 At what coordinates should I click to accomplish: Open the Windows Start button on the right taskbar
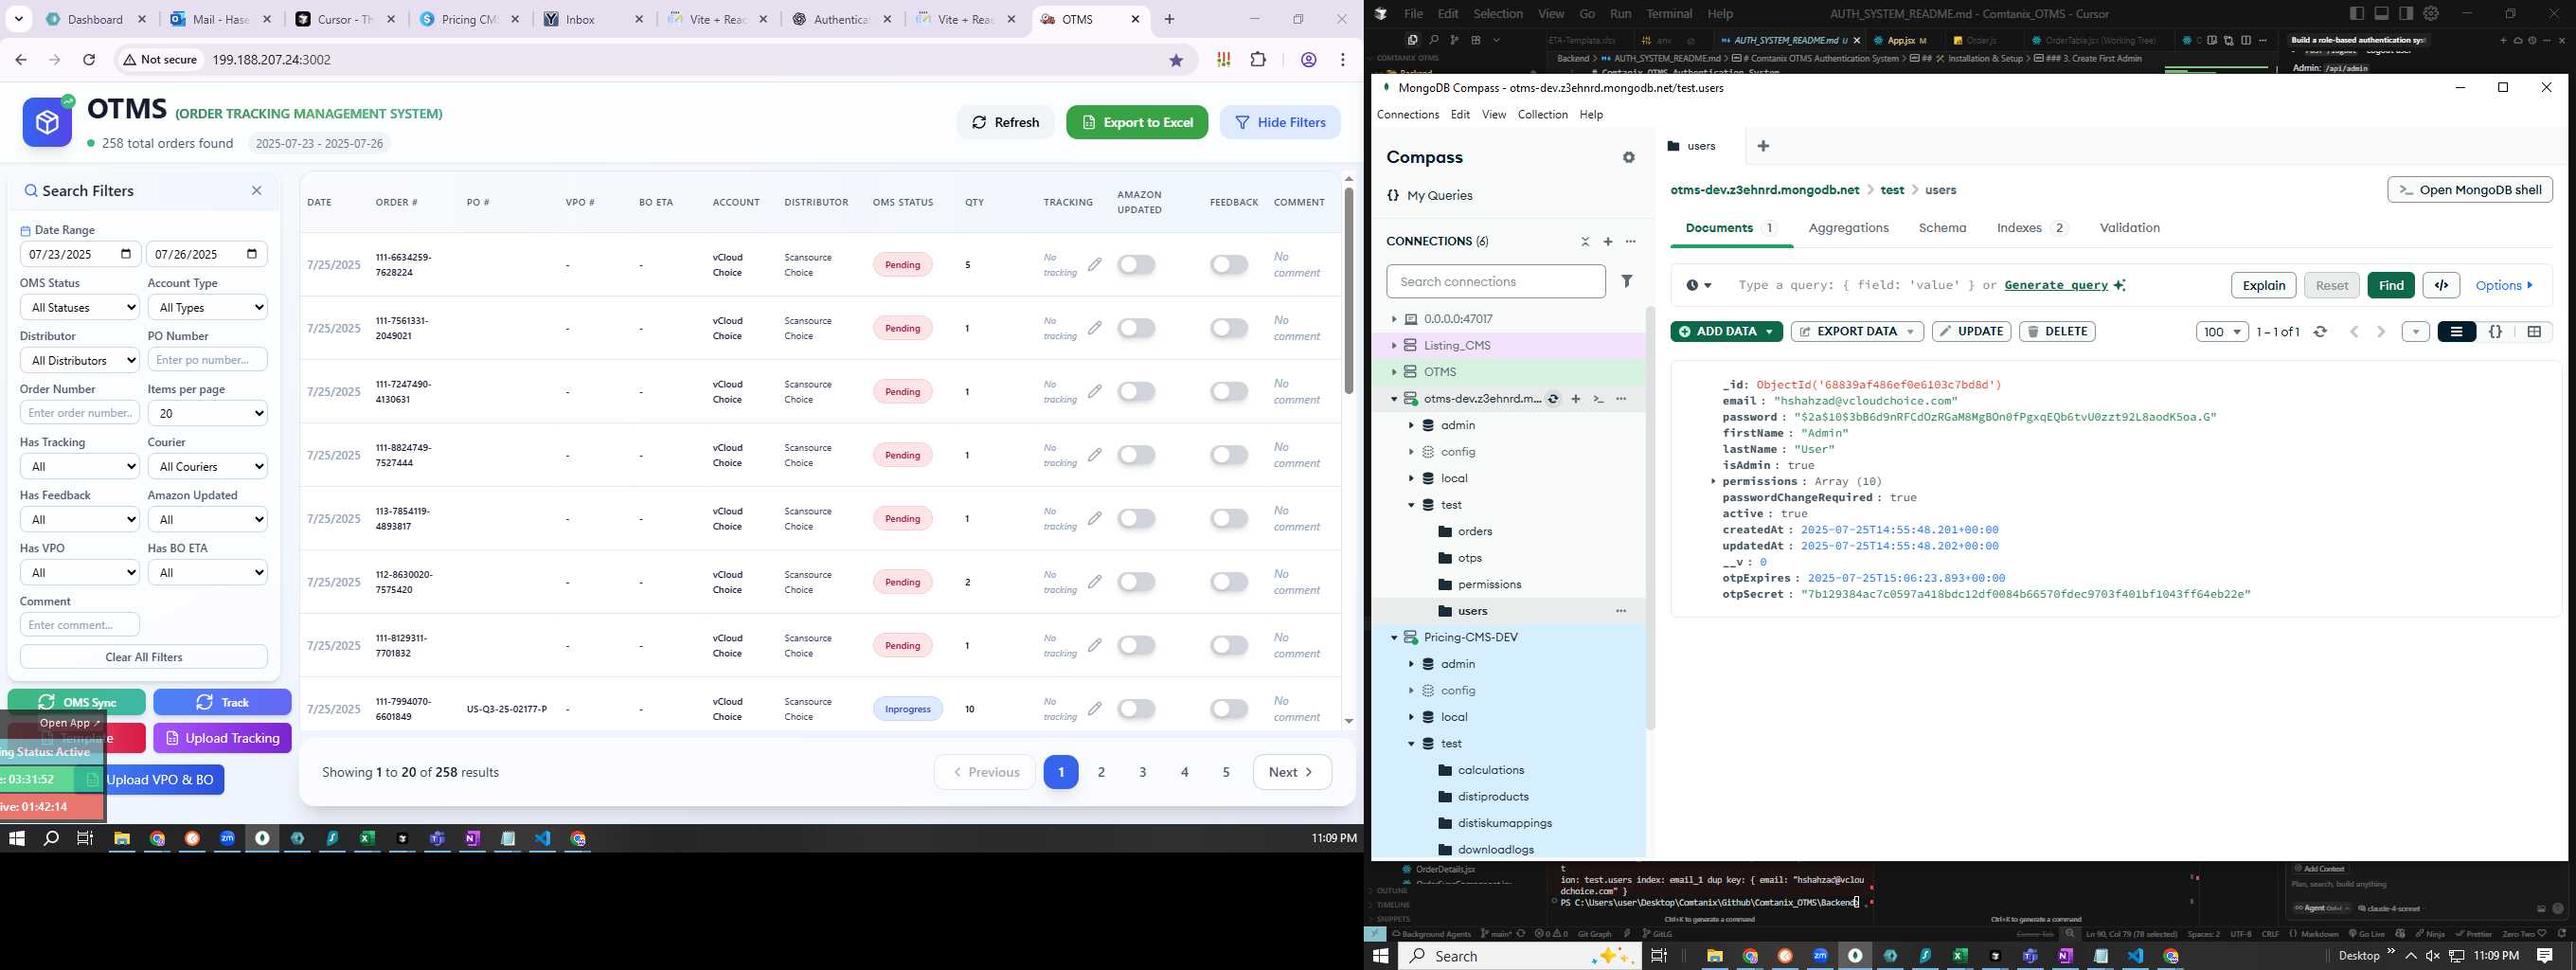click(x=1381, y=956)
